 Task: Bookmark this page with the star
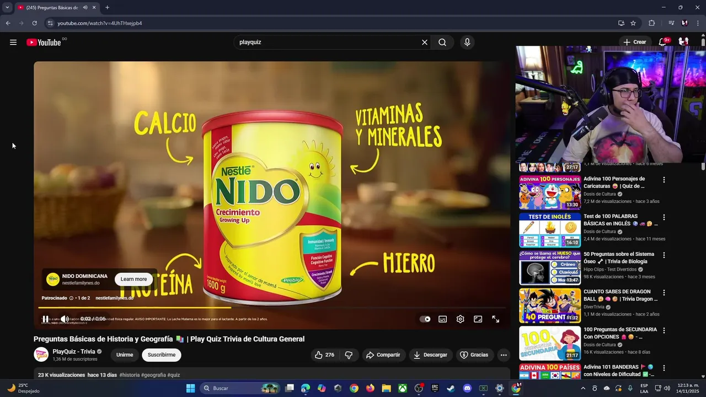633,23
